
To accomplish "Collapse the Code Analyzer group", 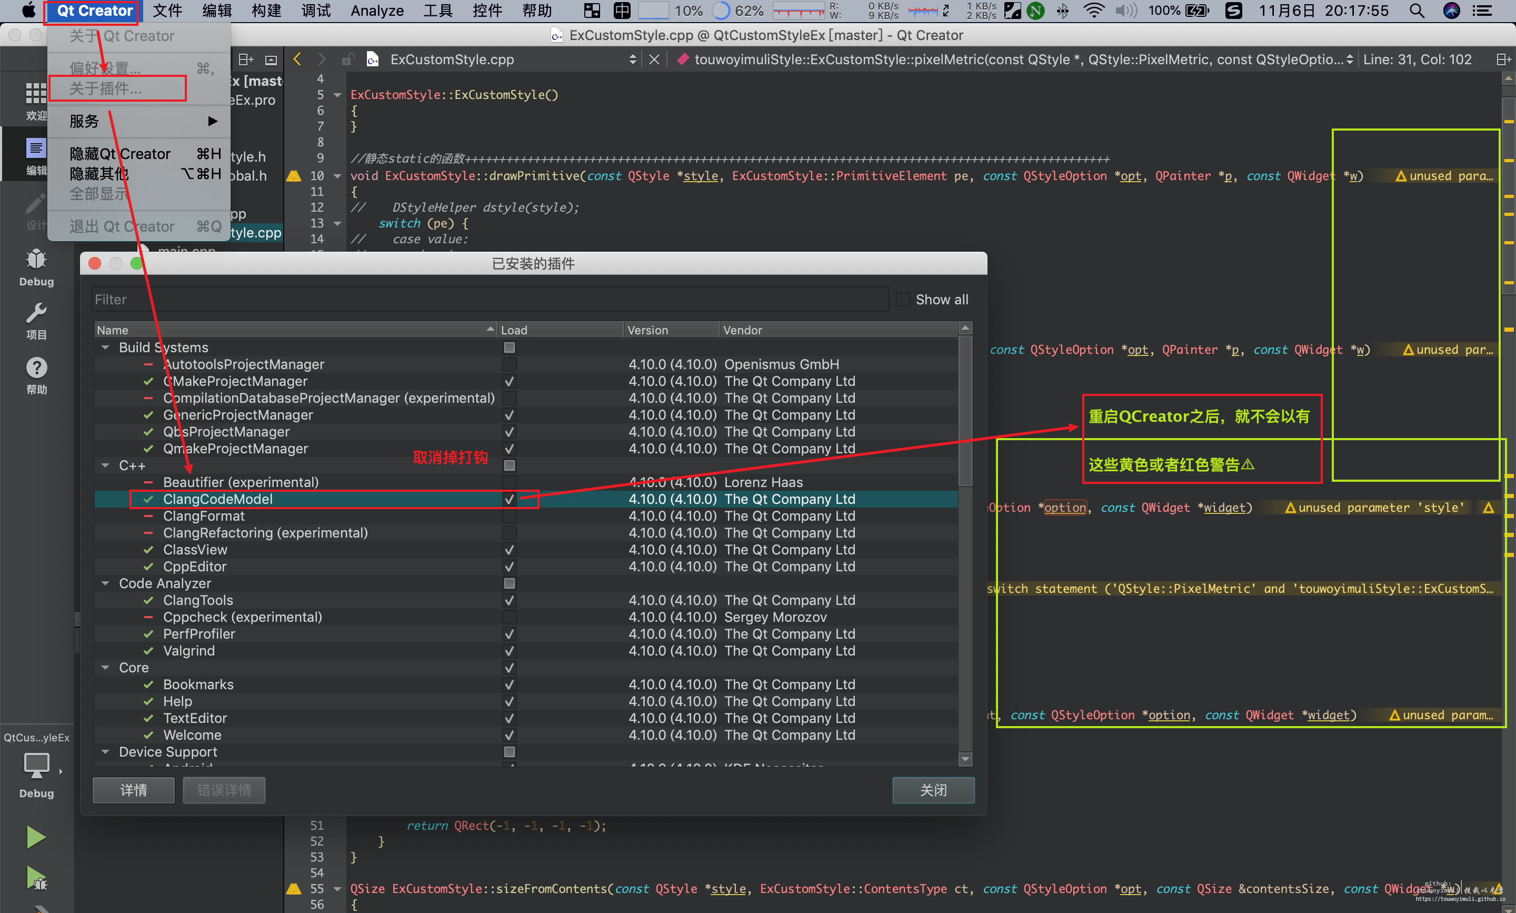I will pyautogui.click(x=106, y=583).
